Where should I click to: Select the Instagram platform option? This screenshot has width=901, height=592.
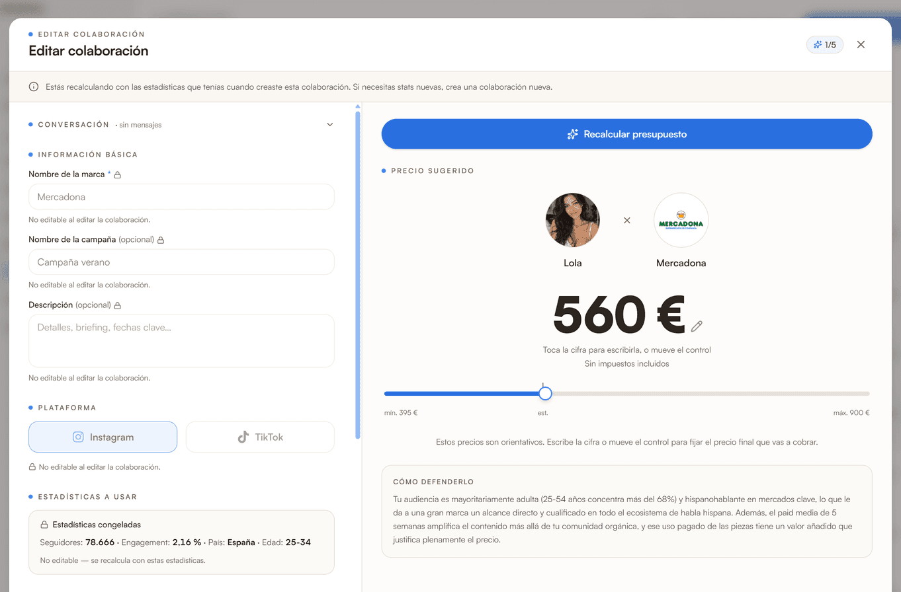pos(103,437)
